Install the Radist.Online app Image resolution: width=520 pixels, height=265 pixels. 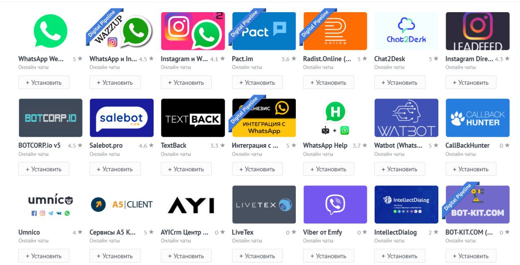pyautogui.click(x=329, y=82)
